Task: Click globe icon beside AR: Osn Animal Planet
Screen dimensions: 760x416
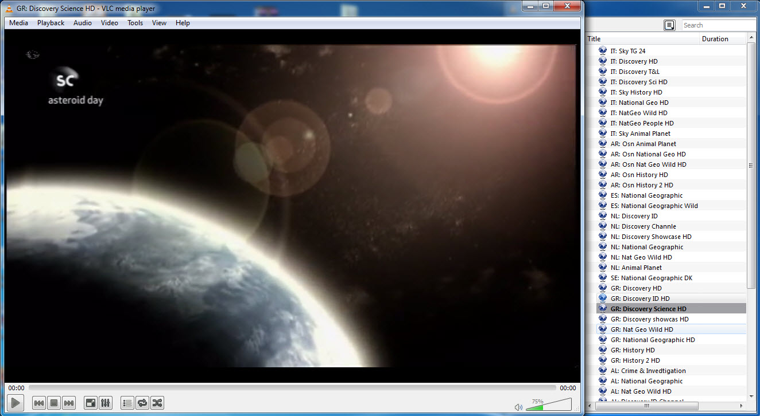Action: [603, 144]
